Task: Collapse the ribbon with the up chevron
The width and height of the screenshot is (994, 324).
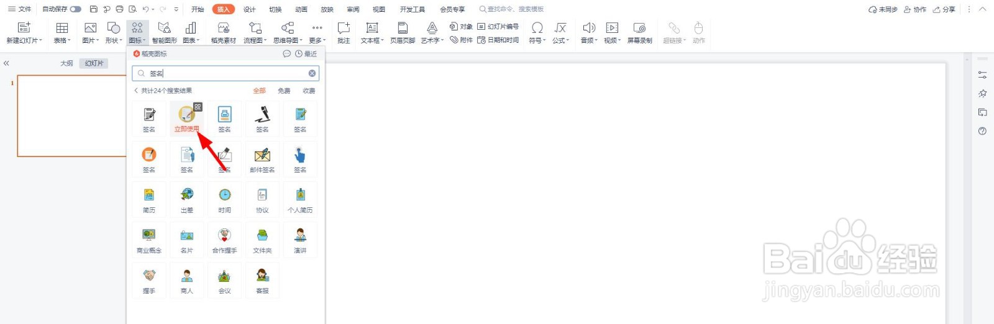Action: (982, 9)
